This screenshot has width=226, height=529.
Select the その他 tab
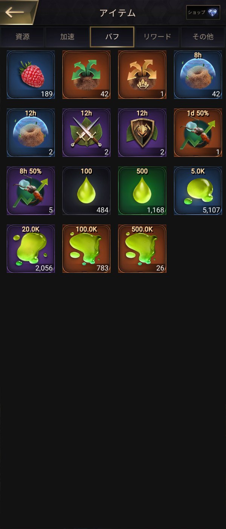(203, 37)
